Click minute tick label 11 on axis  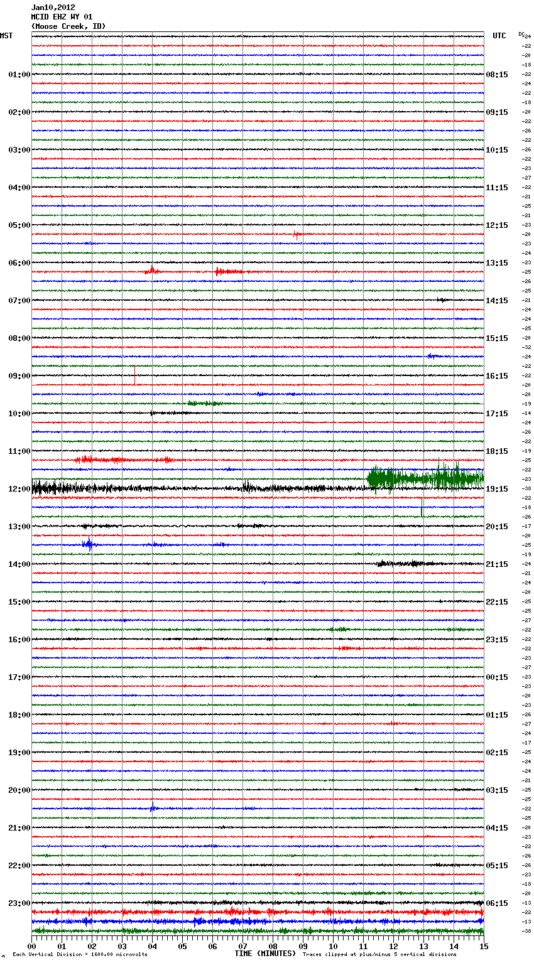point(363,946)
